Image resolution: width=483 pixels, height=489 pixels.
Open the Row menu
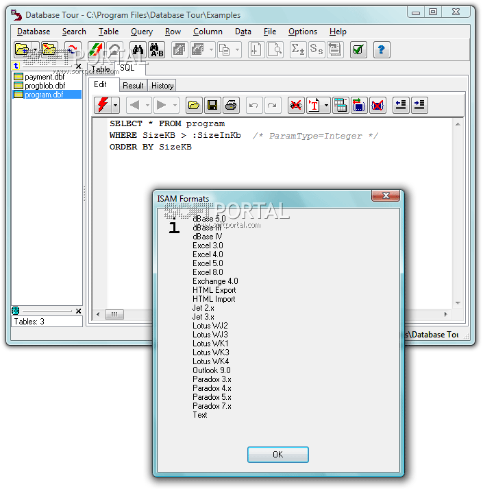tap(173, 32)
